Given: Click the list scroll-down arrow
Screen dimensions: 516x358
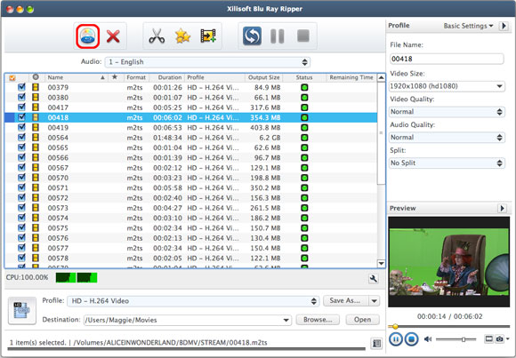Looking at the screenshot, I should [x=381, y=263].
